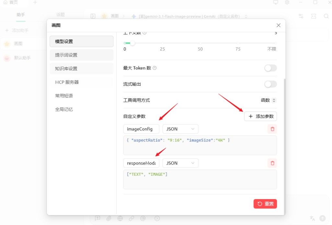Viewport: 332px width, 225px height.
Task: Click the star icon next to 画图 assistant
Action: (7, 44)
